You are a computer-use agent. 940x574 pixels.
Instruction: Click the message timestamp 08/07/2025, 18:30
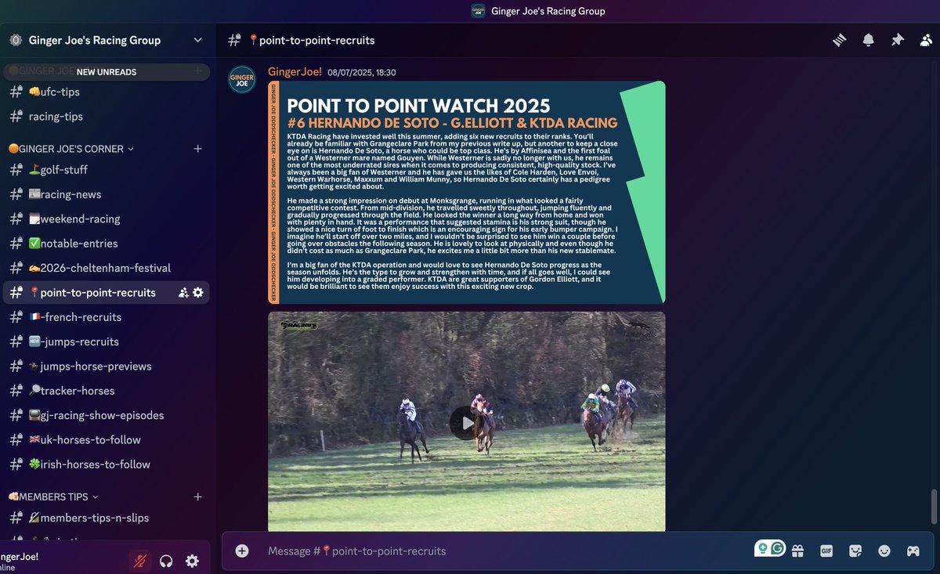pyautogui.click(x=361, y=73)
